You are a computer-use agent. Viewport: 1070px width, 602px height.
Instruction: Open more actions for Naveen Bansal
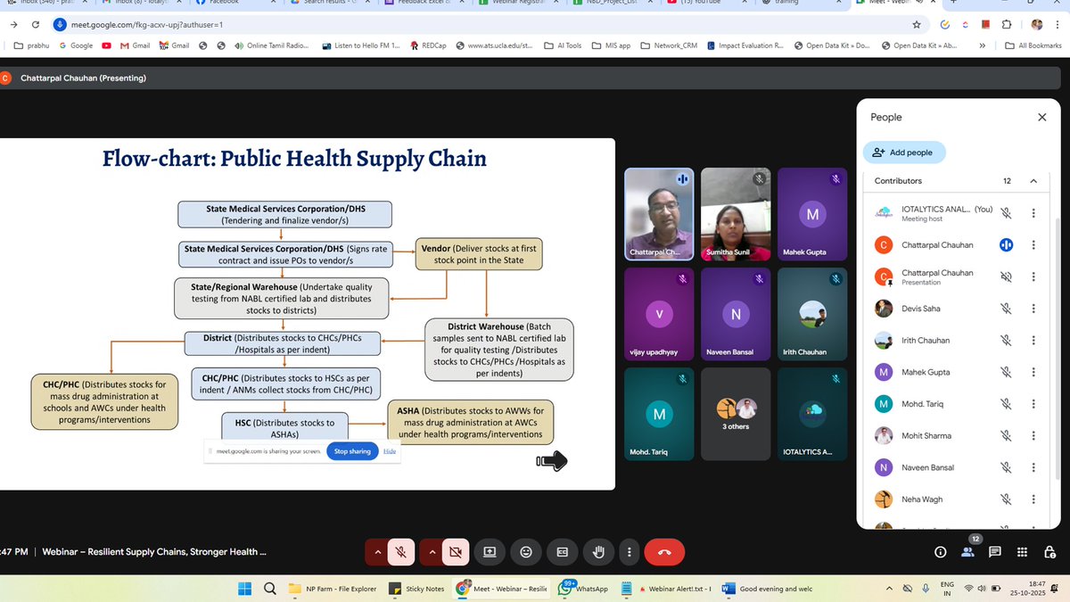tap(1033, 467)
